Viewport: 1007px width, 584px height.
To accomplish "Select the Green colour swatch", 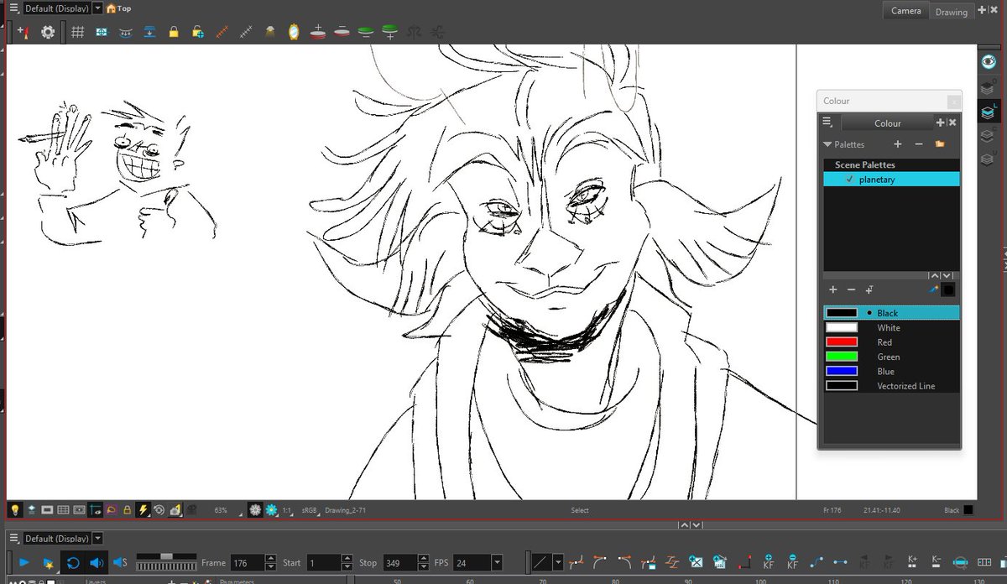I will pos(842,357).
